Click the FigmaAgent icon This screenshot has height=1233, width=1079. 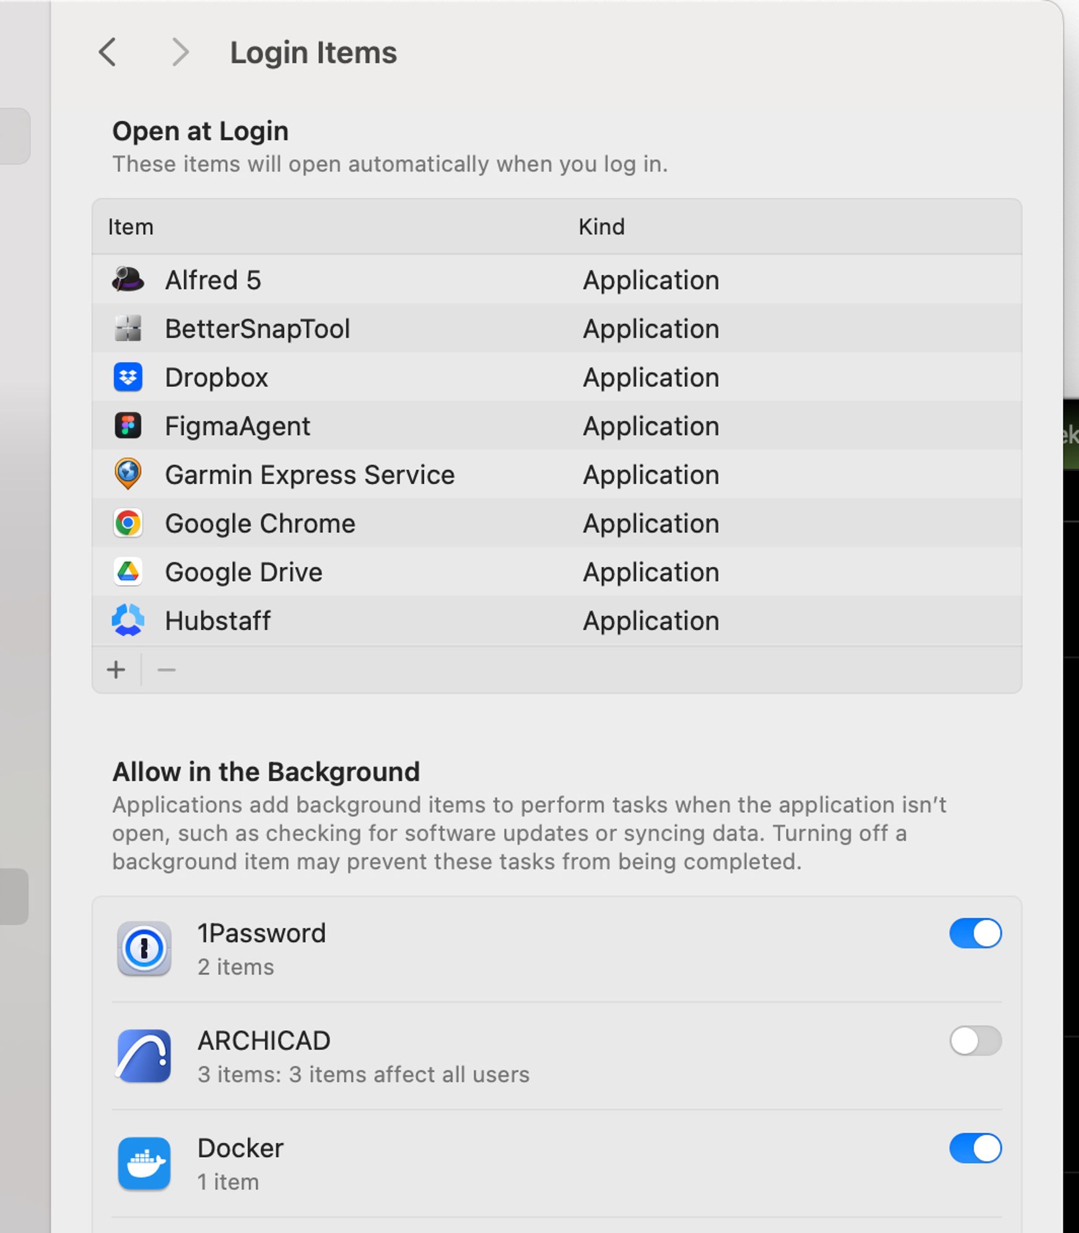128,425
